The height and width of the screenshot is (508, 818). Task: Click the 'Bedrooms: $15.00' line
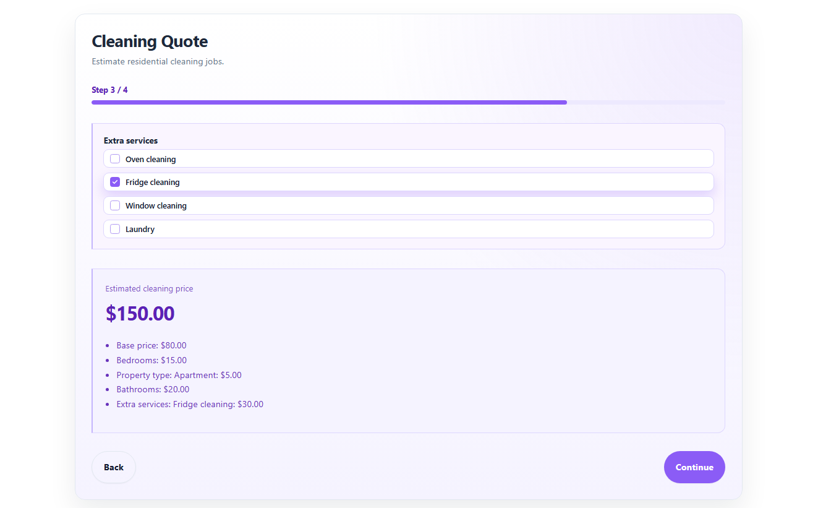point(151,360)
